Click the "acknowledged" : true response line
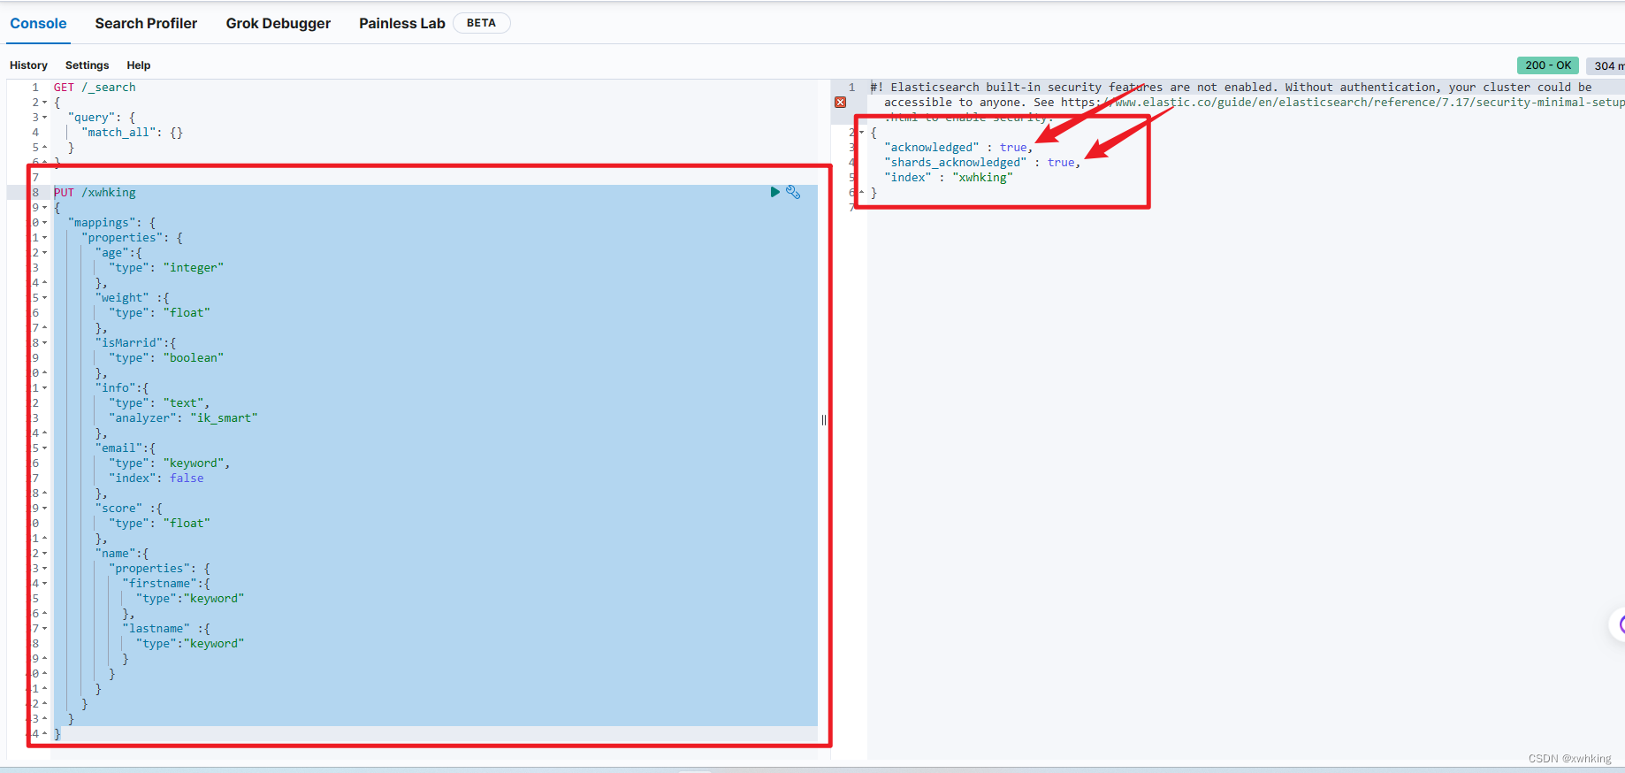The height and width of the screenshot is (773, 1625). 958,148
